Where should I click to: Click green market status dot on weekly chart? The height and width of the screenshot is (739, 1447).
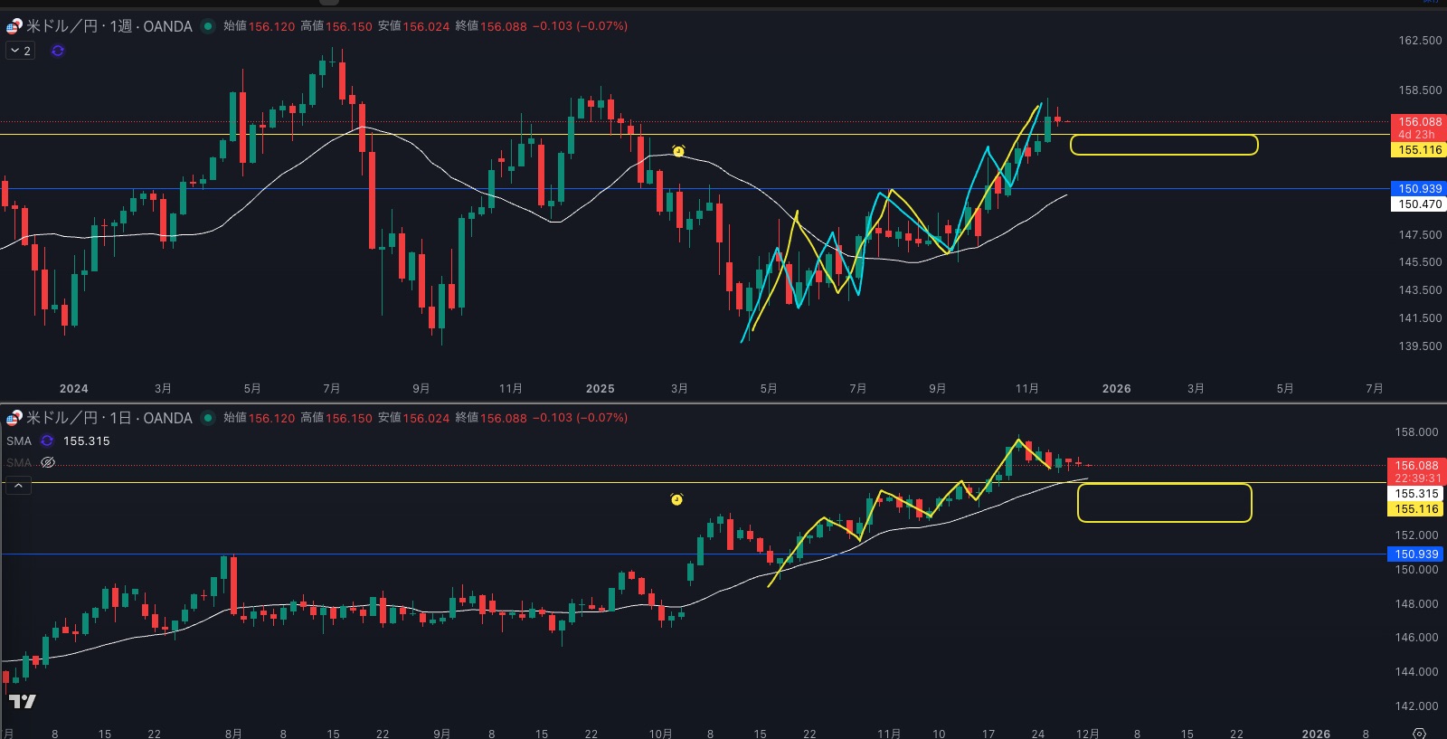click(208, 26)
